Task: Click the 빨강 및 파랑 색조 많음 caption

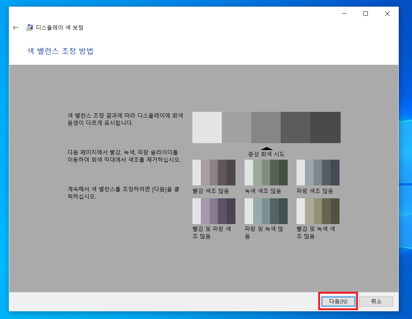Action: [212, 233]
